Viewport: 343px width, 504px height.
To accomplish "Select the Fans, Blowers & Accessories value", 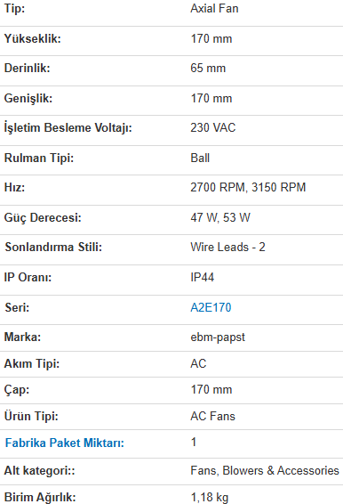I will click(265, 470).
